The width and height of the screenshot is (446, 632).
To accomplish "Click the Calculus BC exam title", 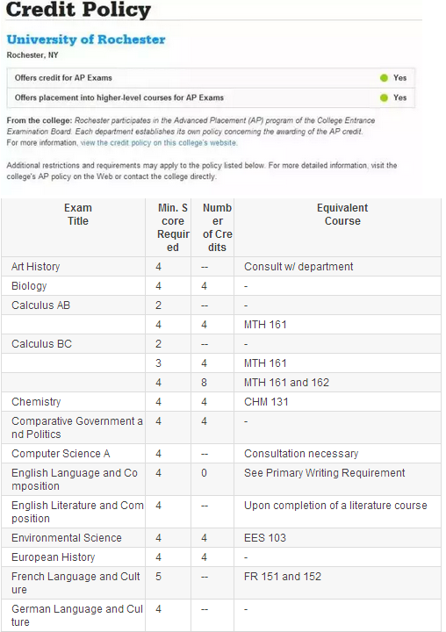I will click(41, 344).
